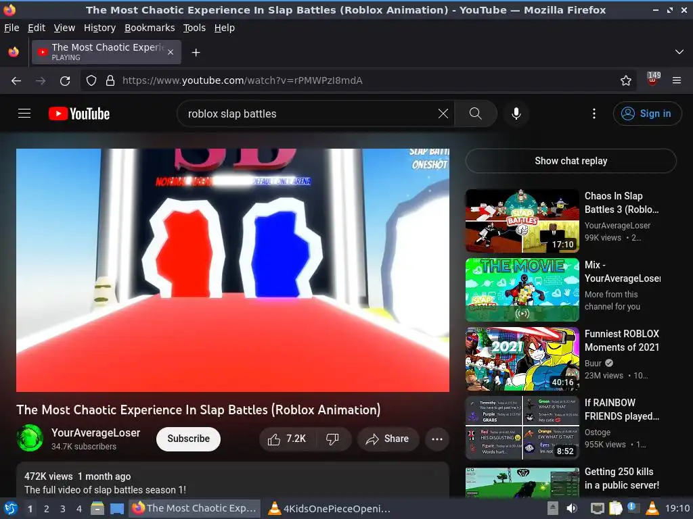Expand the list all tabs chevron

(679, 52)
